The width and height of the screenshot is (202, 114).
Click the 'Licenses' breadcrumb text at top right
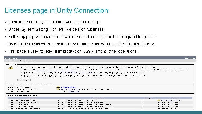point(190,58)
